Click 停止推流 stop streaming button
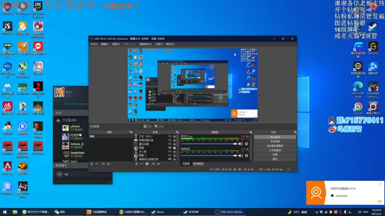 (x=275, y=137)
